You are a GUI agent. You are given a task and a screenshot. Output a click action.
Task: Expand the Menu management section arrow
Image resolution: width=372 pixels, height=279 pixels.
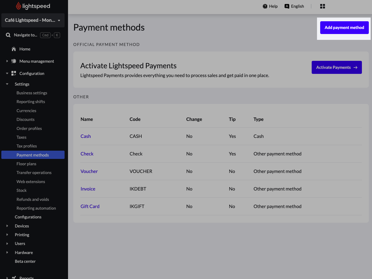7,61
